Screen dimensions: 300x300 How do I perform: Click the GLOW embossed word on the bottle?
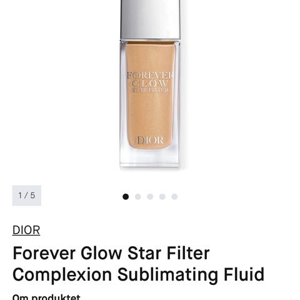(150, 83)
